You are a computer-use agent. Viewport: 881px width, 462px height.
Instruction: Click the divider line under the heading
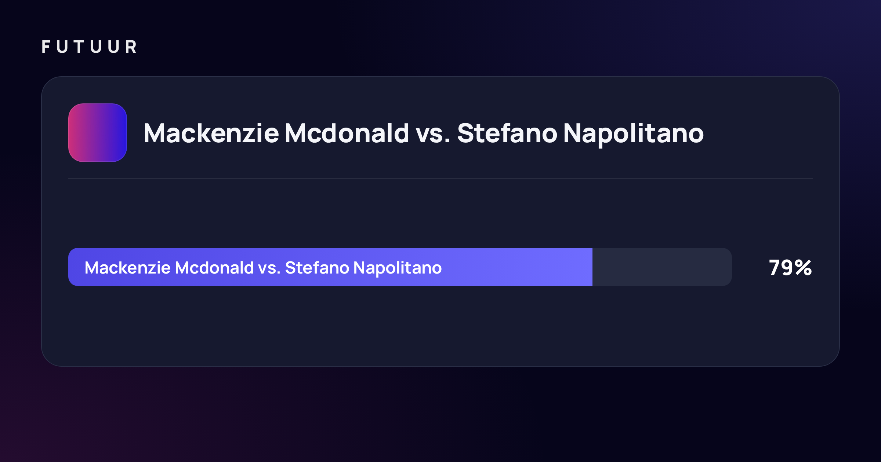440,179
